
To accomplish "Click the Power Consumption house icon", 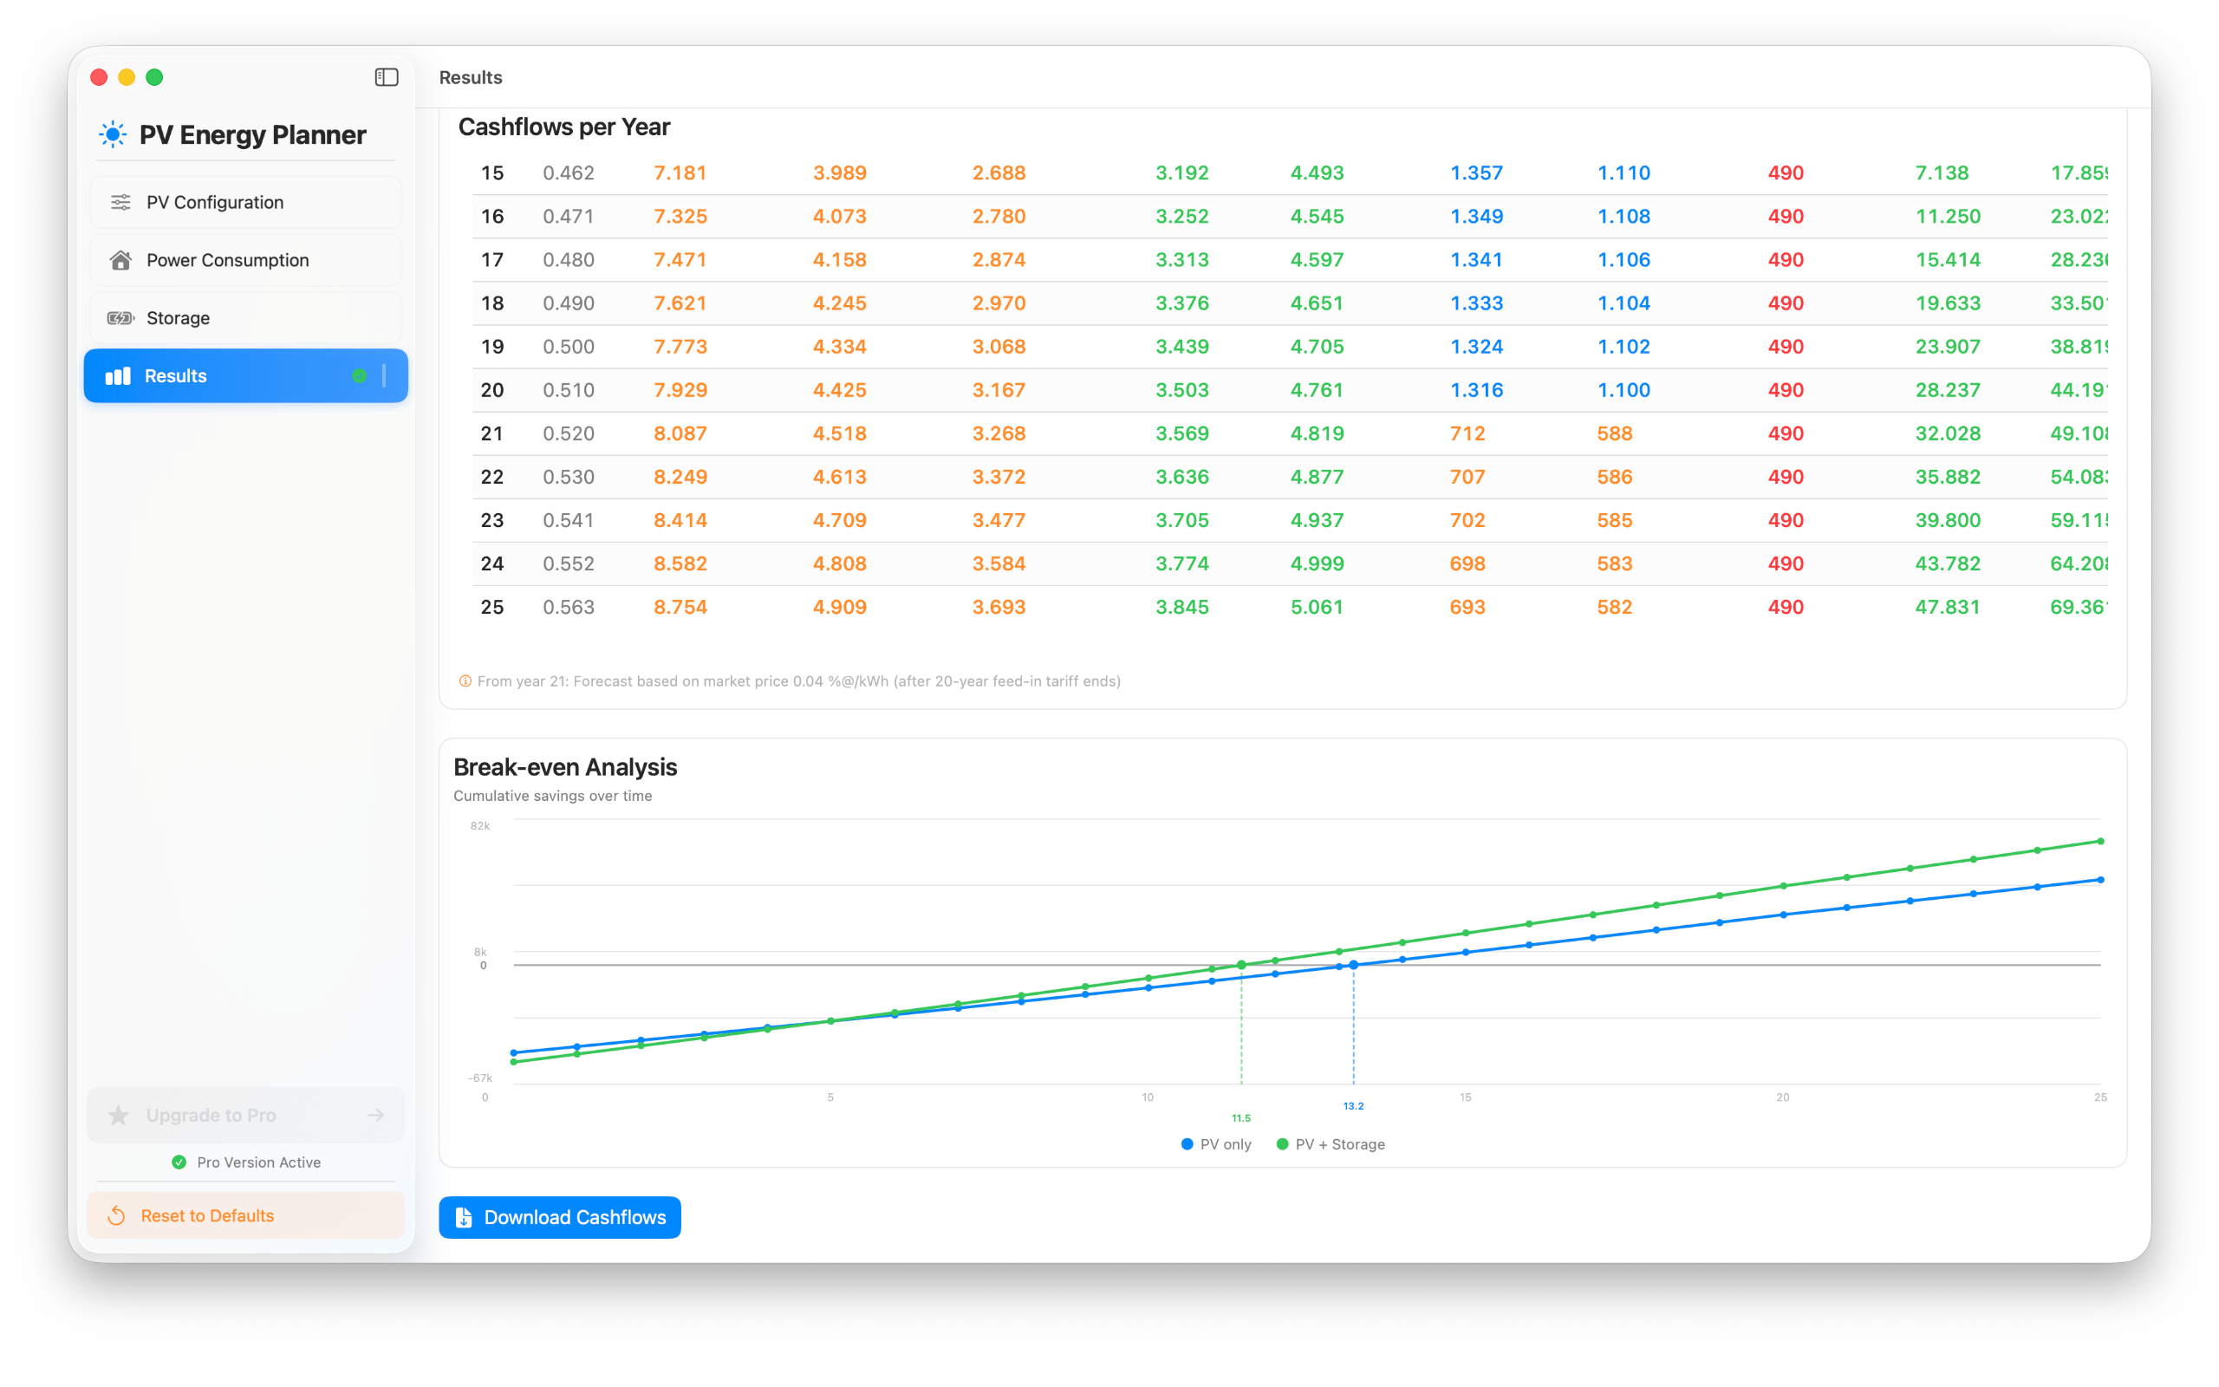I will coord(120,259).
